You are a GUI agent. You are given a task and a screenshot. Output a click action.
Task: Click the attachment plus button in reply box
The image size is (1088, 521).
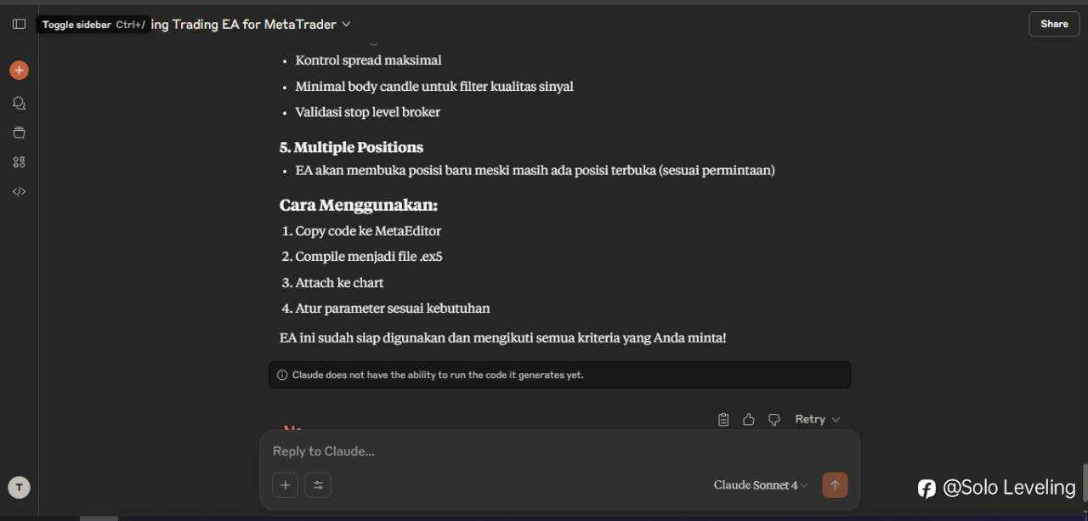[285, 485]
